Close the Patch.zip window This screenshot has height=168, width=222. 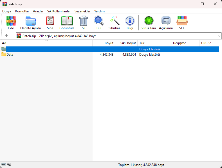(x=215, y=4)
